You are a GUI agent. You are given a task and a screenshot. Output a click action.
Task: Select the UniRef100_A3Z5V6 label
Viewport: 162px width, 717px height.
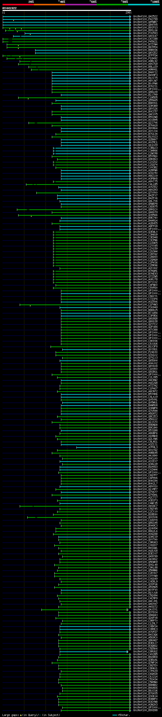click(145, 302)
